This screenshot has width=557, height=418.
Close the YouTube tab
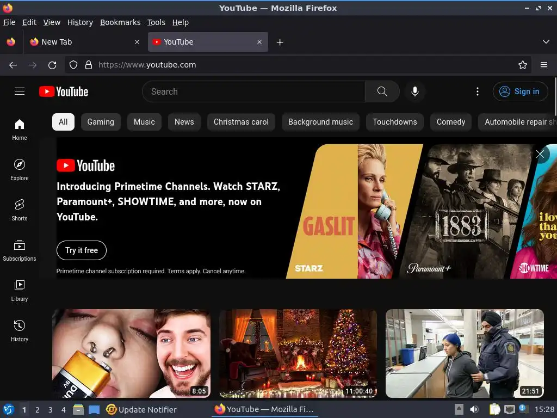coord(259,42)
